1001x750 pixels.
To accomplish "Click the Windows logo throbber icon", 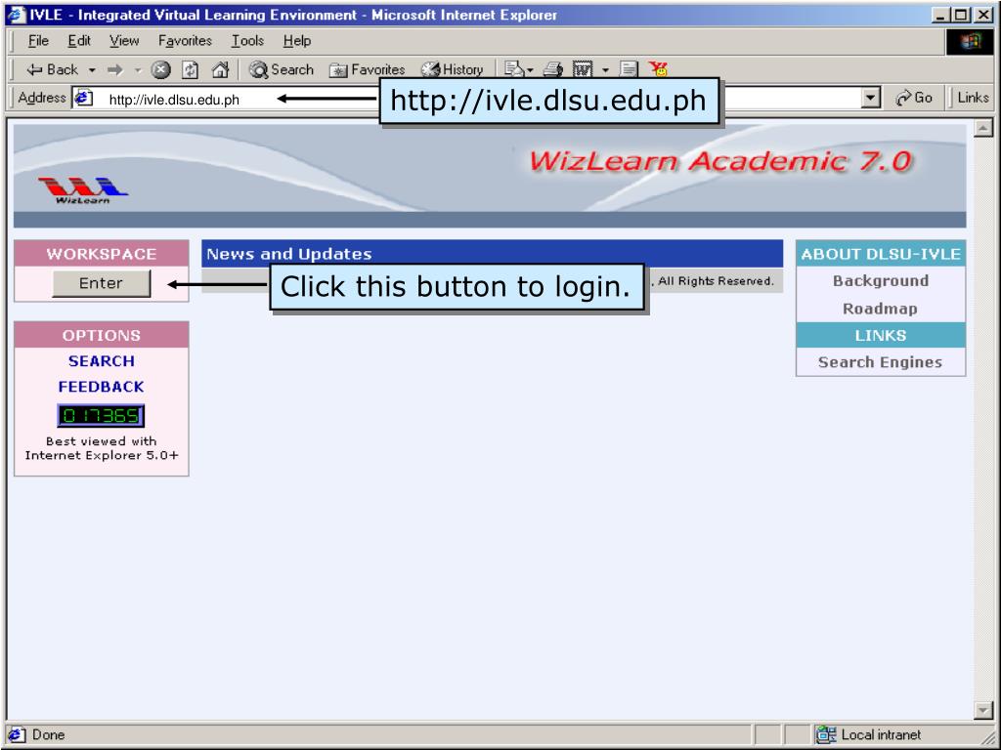I will pyautogui.click(x=971, y=42).
